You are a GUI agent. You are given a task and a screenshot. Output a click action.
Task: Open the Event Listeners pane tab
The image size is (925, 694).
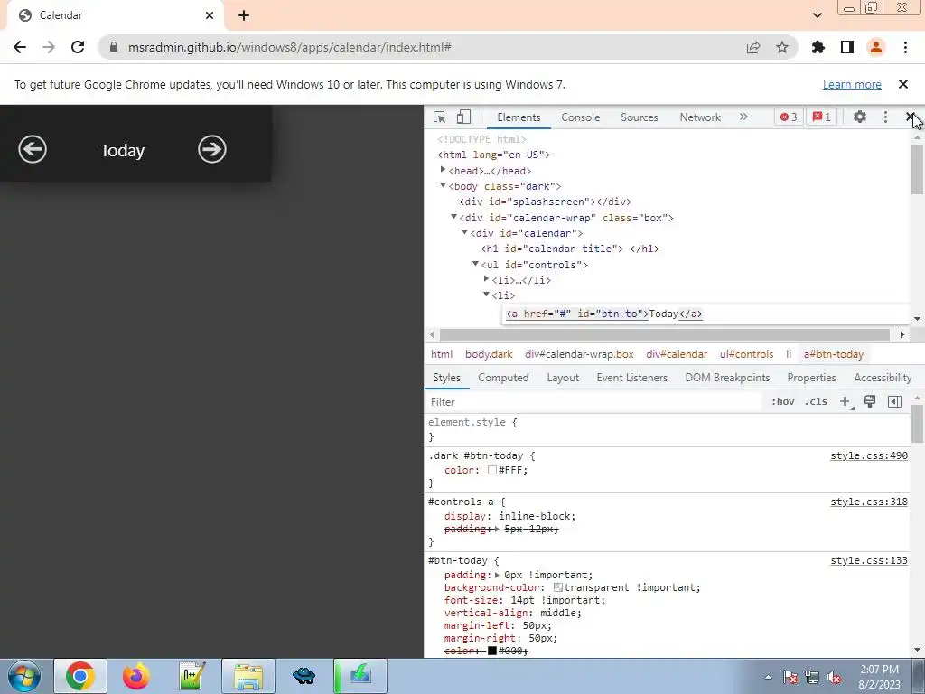(x=631, y=378)
